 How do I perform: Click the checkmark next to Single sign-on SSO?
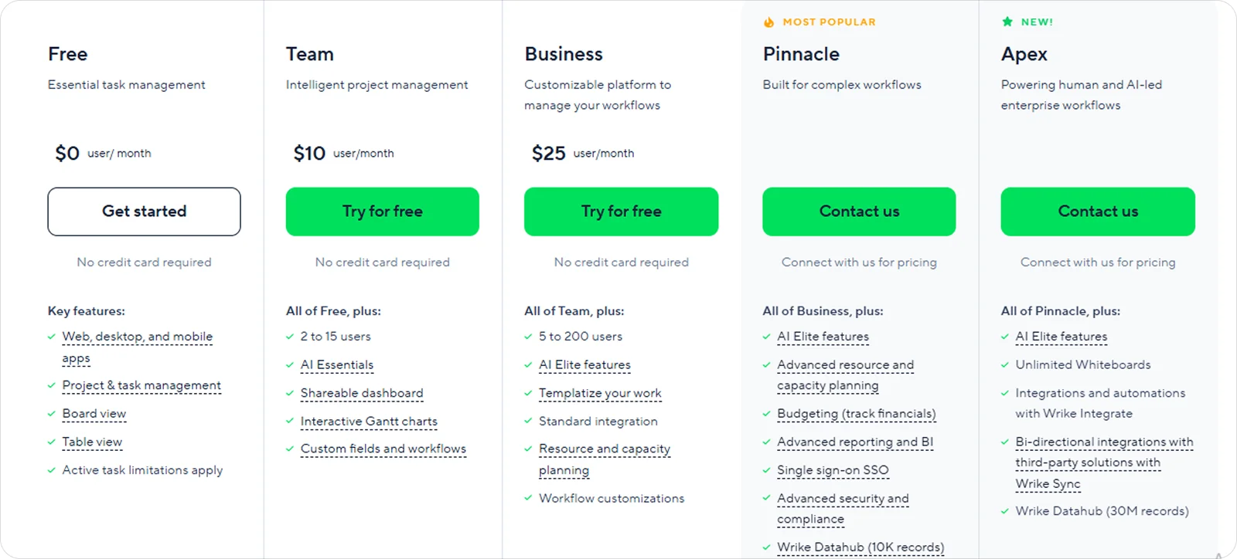(x=766, y=470)
